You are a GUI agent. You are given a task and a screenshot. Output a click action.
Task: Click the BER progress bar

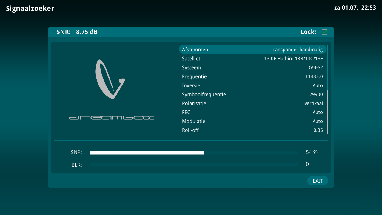(194, 165)
